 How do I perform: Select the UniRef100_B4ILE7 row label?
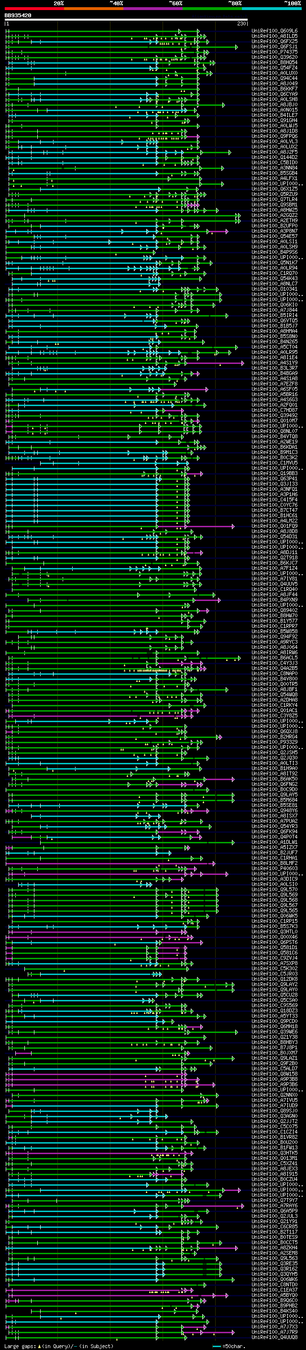[x=274, y=115]
